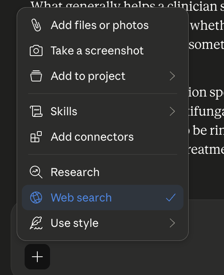Select the Use style entry label
224x275 pixels.
75,223
